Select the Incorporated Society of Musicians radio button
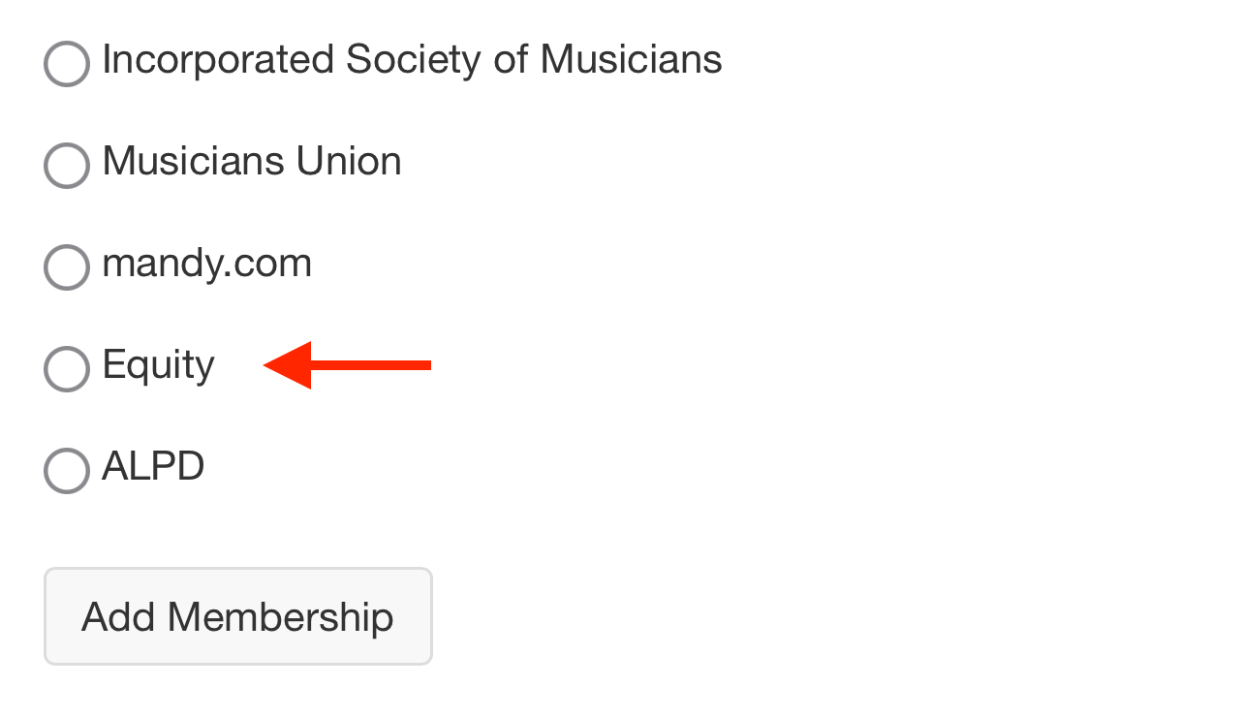Viewport: 1244px width, 718px height. [67, 64]
